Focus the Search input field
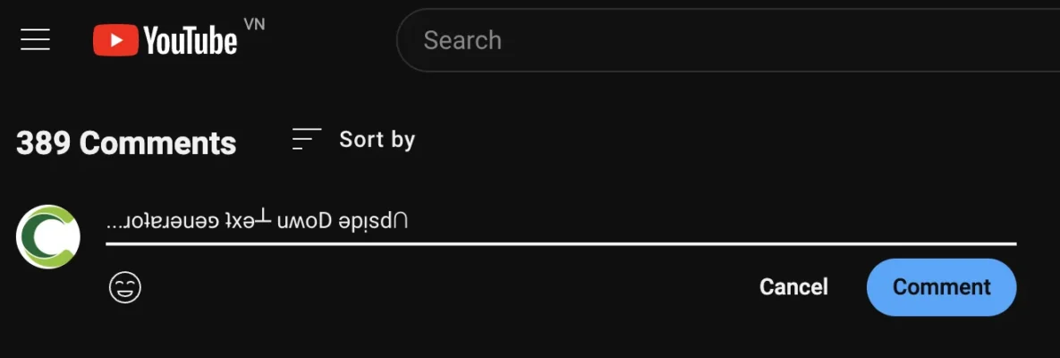This screenshot has height=358, width=1060. pos(716,40)
